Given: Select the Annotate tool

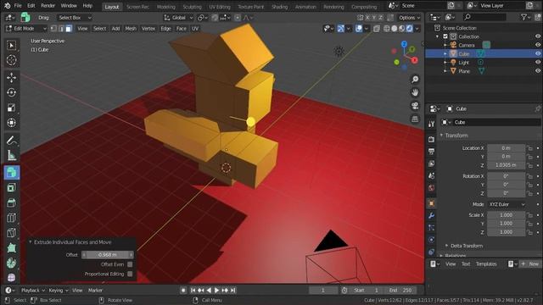Looking at the screenshot, I should pos(11,140).
